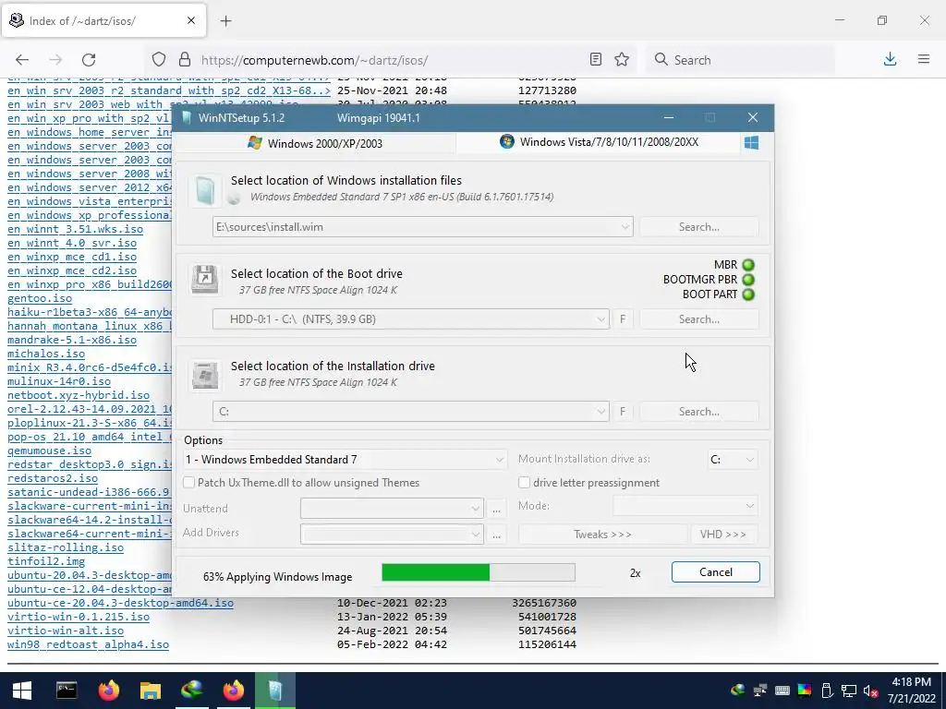Open File Explorer from the taskbar

[151, 691]
